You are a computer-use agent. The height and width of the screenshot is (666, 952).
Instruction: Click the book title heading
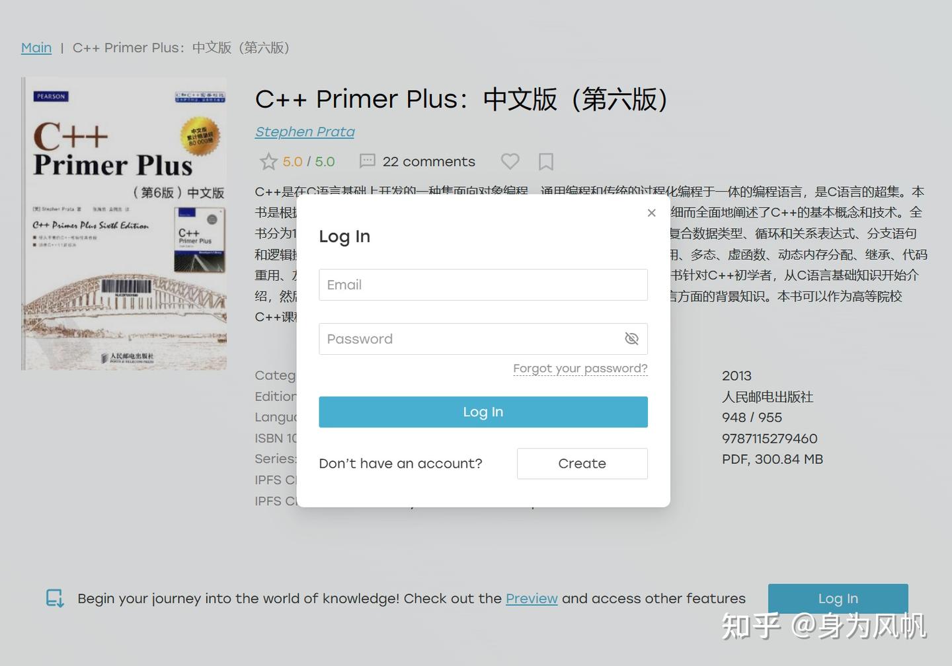coord(461,99)
